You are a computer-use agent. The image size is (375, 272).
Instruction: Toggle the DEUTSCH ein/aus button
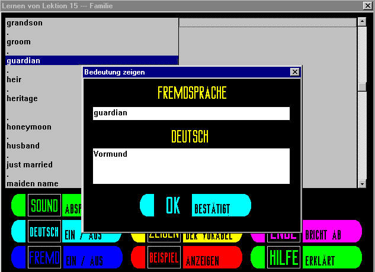(x=44, y=232)
